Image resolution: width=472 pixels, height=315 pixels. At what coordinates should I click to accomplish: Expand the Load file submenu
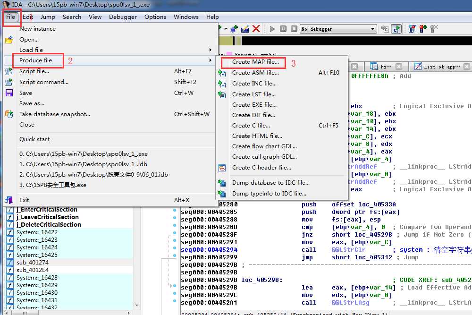coord(109,50)
